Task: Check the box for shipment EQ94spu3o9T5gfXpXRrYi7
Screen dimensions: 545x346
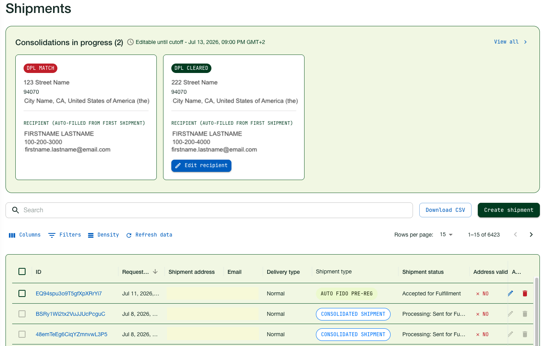Action: (x=22, y=293)
